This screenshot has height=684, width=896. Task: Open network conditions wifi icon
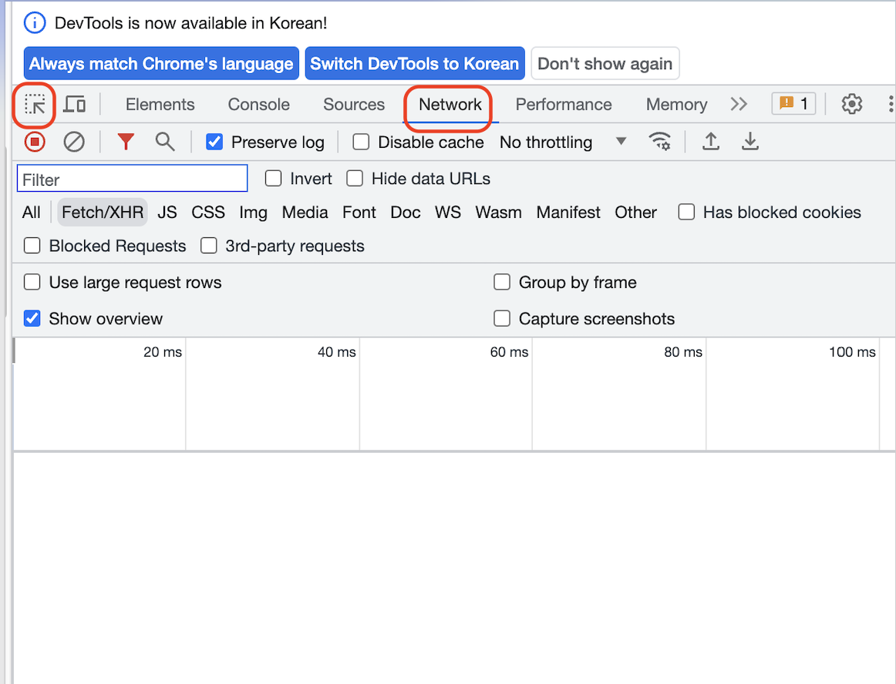coord(659,141)
